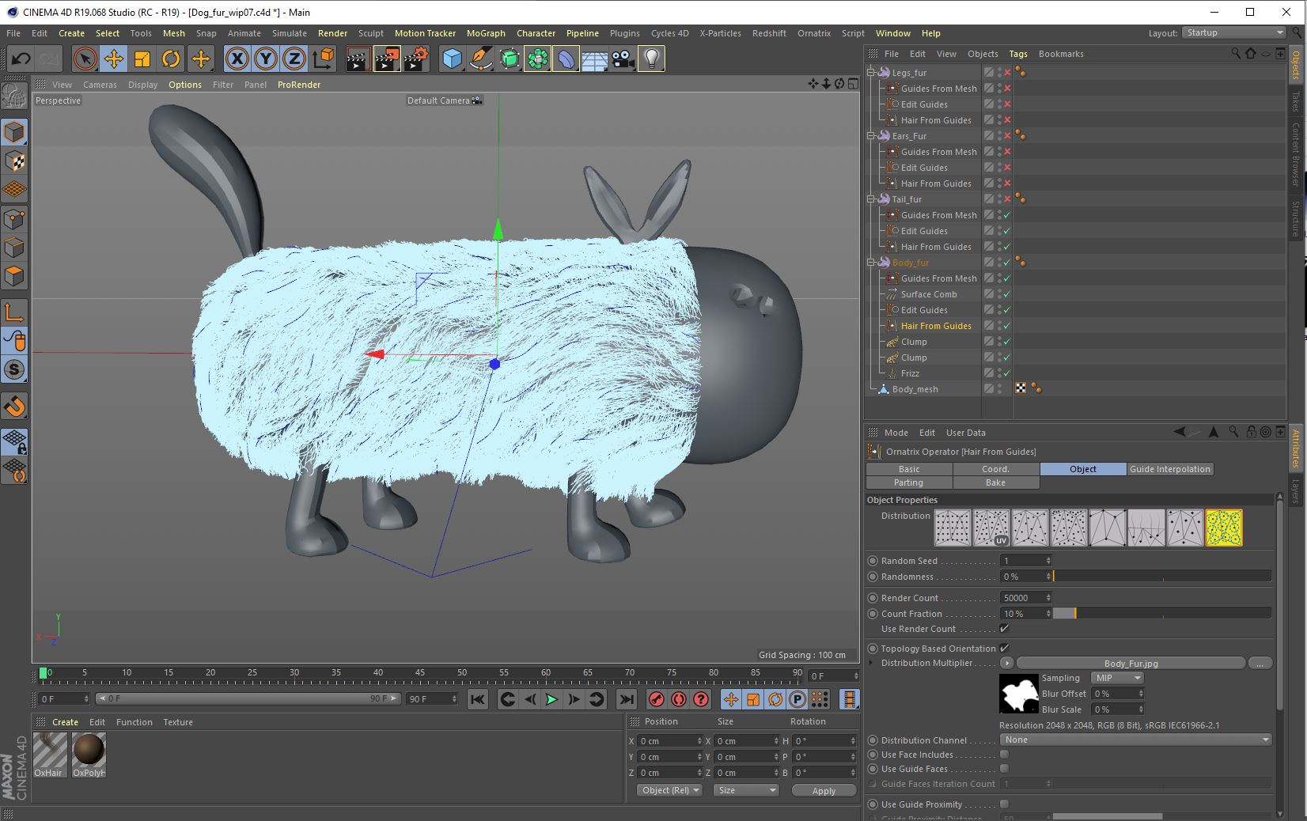Open the MoGraph menu
This screenshot has height=821, width=1307.
[485, 33]
